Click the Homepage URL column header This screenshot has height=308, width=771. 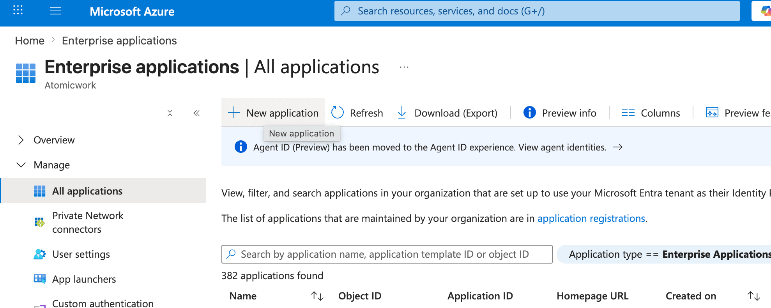592,296
